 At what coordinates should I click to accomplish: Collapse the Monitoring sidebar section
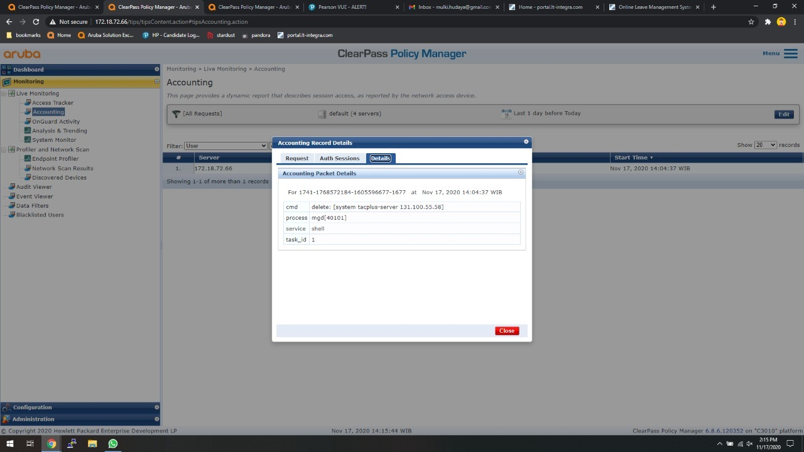click(x=80, y=82)
